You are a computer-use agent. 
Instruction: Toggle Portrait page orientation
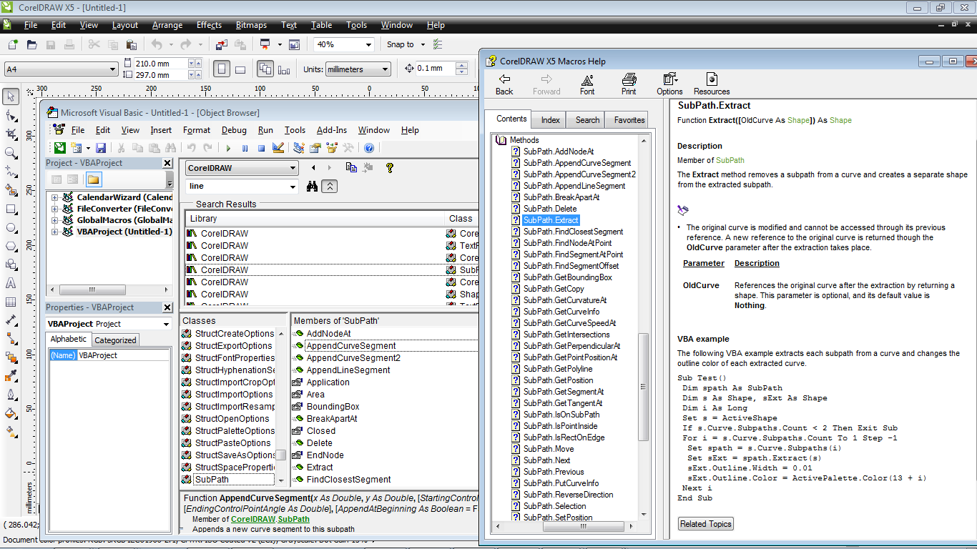222,69
